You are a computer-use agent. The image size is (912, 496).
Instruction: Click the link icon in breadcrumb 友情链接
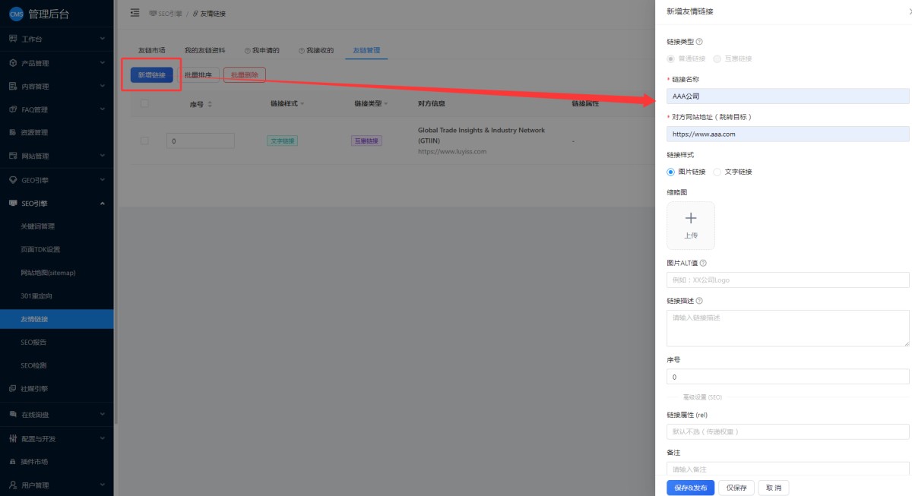tap(195, 14)
